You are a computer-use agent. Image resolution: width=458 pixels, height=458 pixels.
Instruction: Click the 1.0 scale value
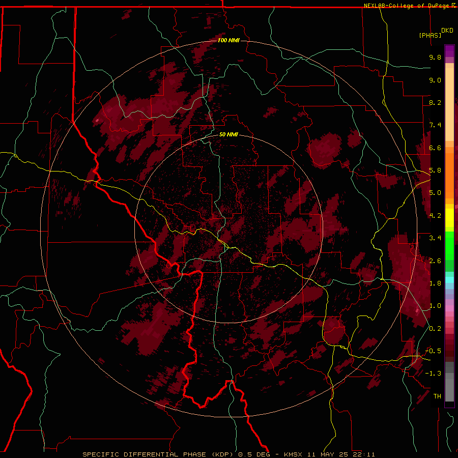[x=435, y=306]
